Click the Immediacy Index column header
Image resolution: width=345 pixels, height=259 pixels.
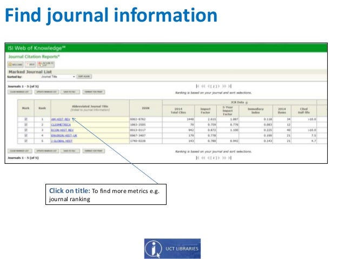tap(255, 111)
